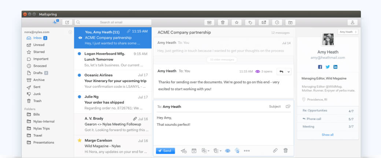Viewport: 381px width, 158px height.
Task: Click Show all related emails
Action: tap(328, 135)
